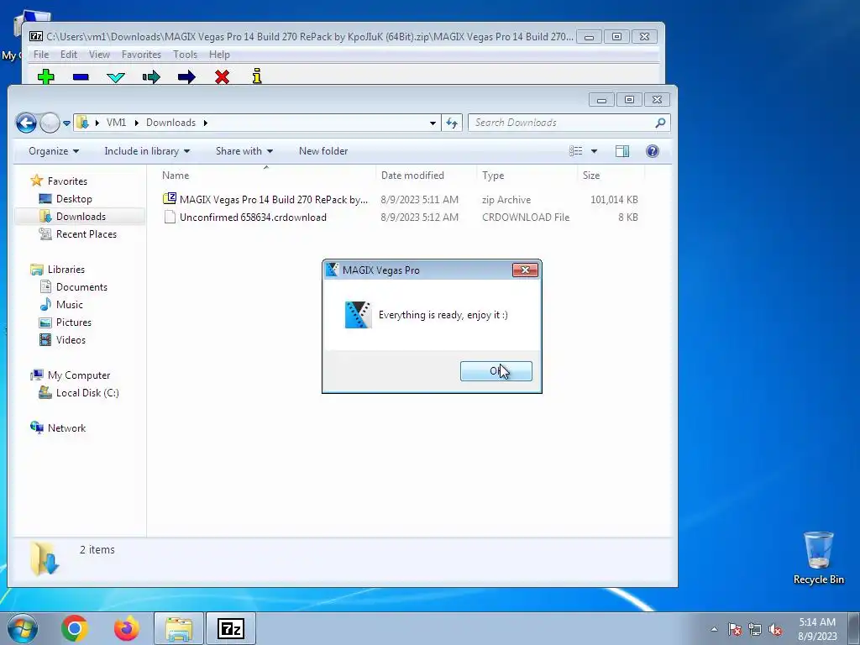860x645 pixels.
Task: Show hidden tray icons arrow
Action: (x=714, y=629)
